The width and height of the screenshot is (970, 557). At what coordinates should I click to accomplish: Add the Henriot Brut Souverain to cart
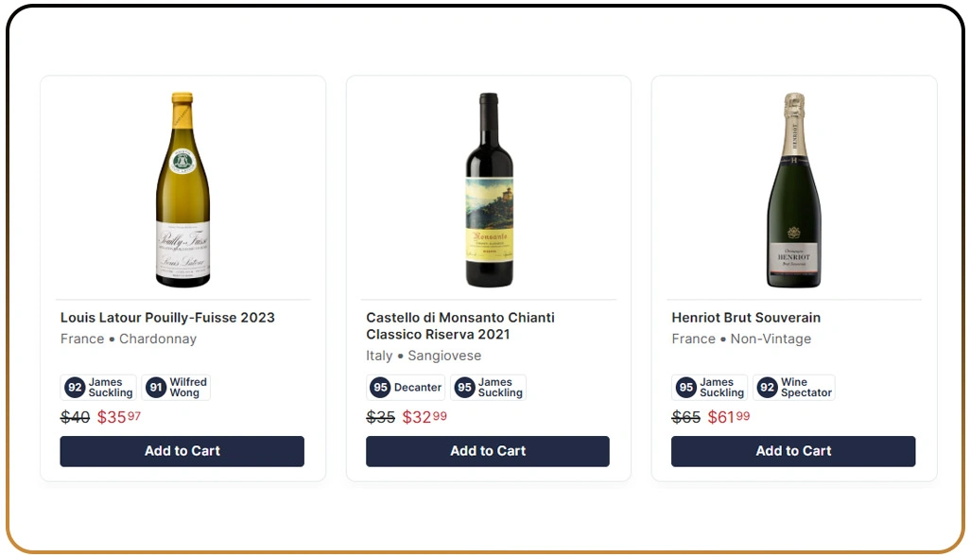click(793, 451)
